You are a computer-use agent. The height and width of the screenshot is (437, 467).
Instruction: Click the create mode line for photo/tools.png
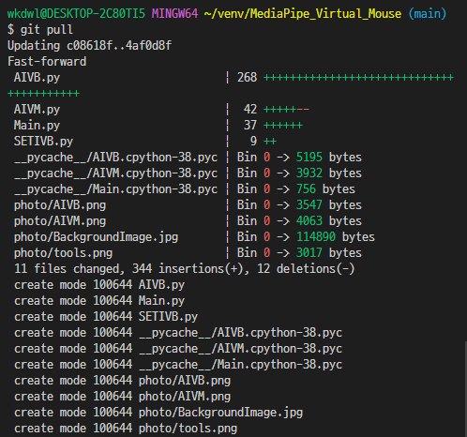pyautogui.click(x=126, y=429)
